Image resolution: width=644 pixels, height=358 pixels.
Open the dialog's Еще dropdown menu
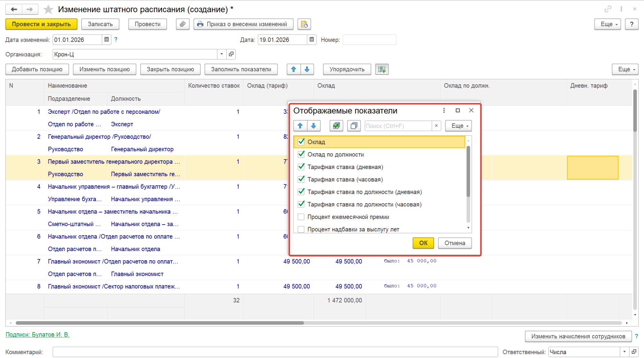click(459, 126)
